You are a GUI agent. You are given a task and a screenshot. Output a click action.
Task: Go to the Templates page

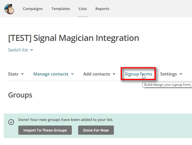click(61, 9)
